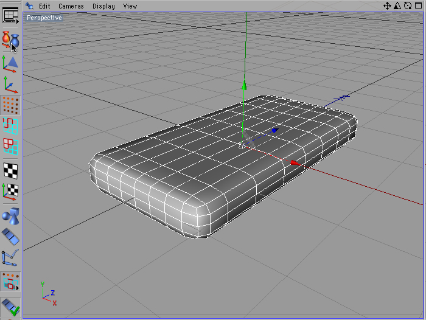
Task: Click the zoom camera triangle icon
Action: pos(397,5)
